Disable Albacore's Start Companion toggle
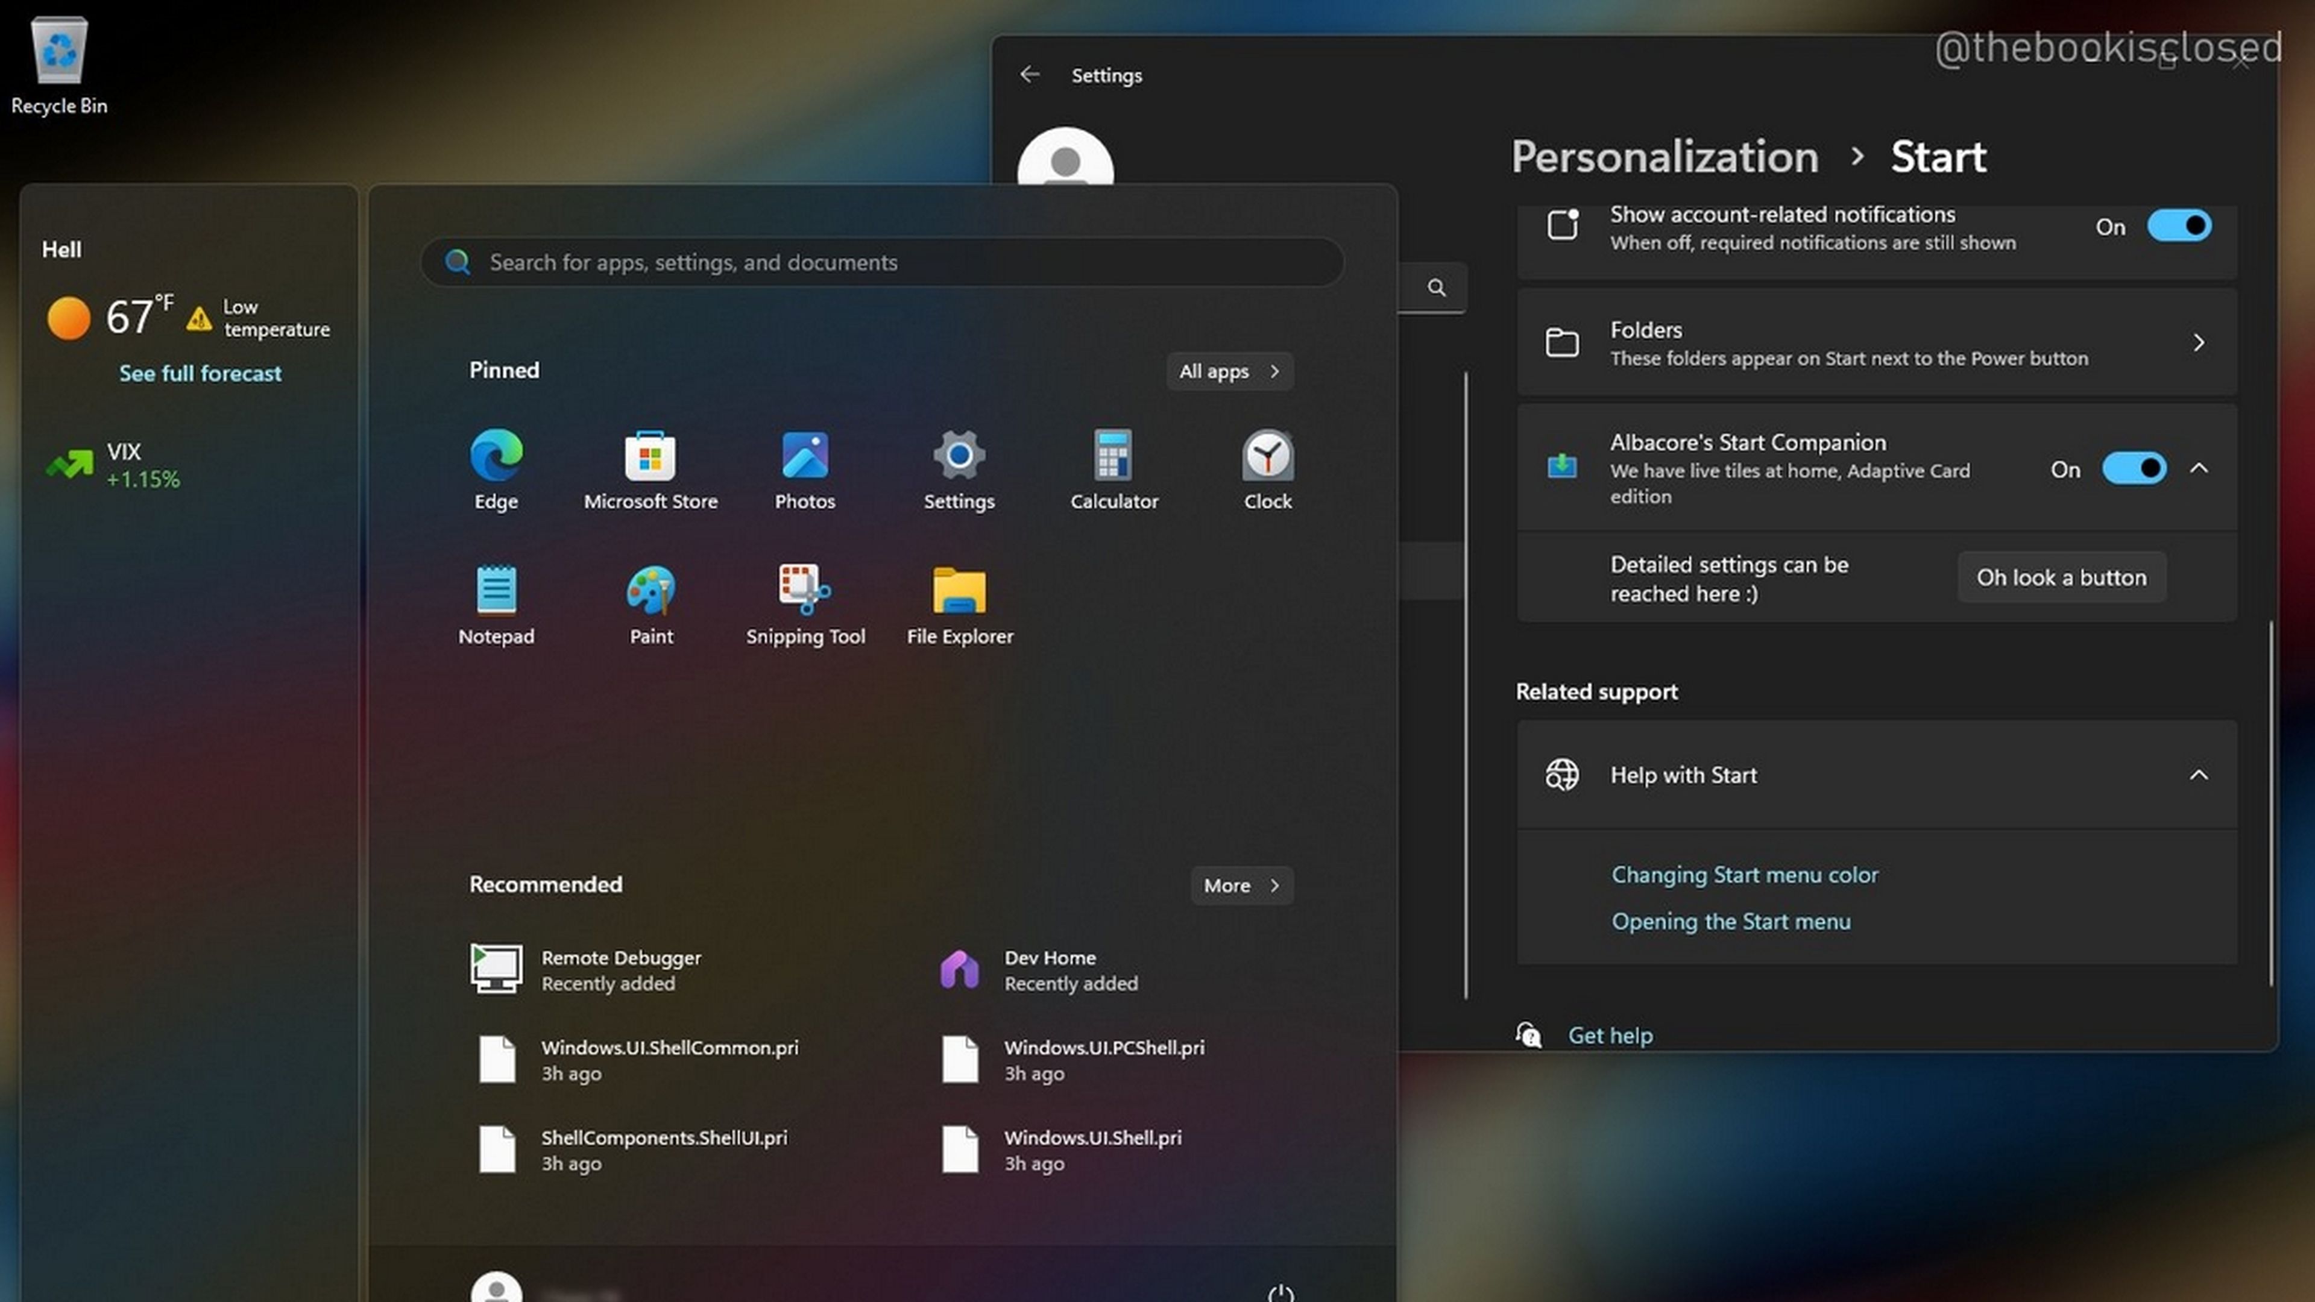The width and height of the screenshot is (2315, 1302). click(x=2134, y=468)
